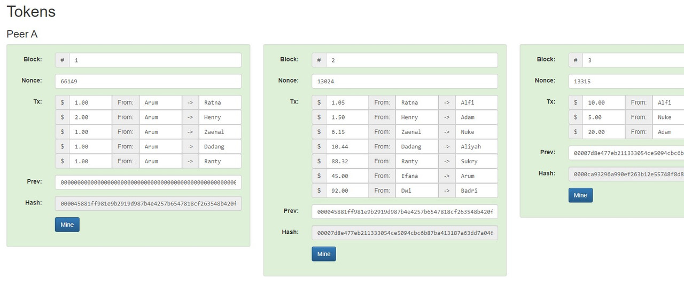Edit the 1.50 amount in block 2
Viewport: 684px width, 285px height.
[x=347, y=117]
